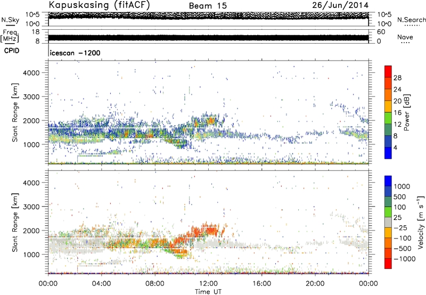The height and width of the screenshot is (295, 426).
Task: Click the frequency band plot strip
Action: click(x=208, y=37)
